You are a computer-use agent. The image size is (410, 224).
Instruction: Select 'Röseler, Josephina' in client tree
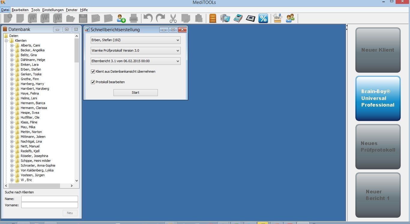[34, 156]
